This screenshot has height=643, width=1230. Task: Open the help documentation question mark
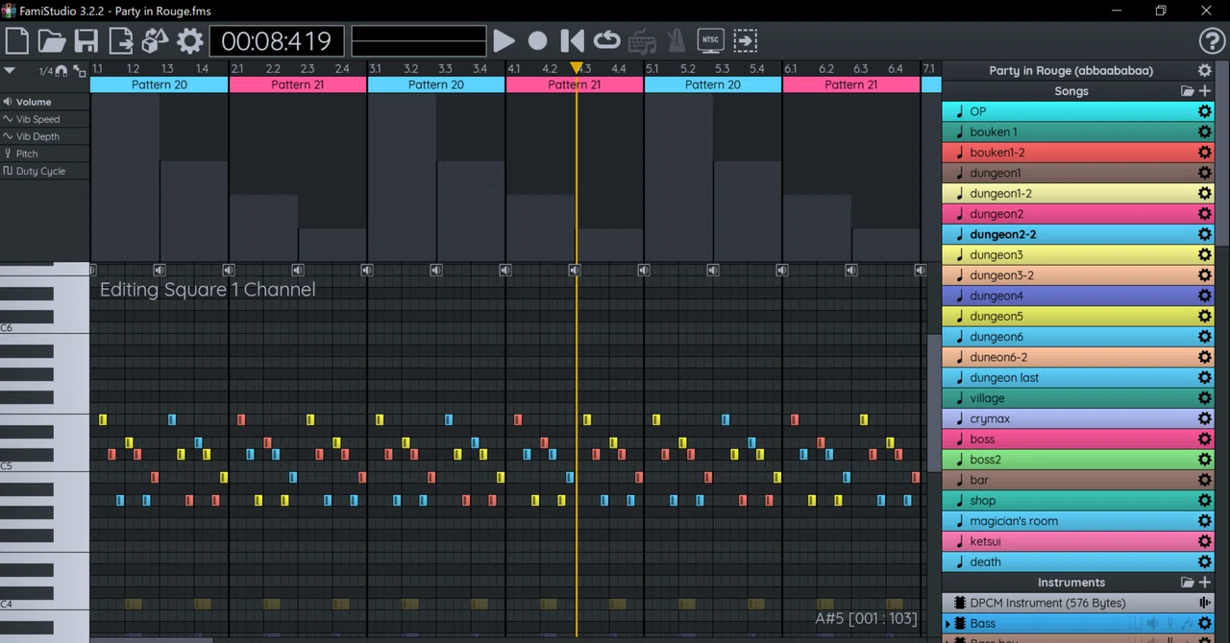tap(1213, 40)
